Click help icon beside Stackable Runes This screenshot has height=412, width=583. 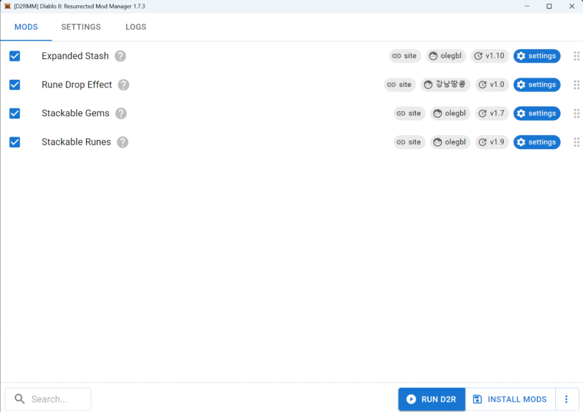pyautogui.click(x=122, y=142)
